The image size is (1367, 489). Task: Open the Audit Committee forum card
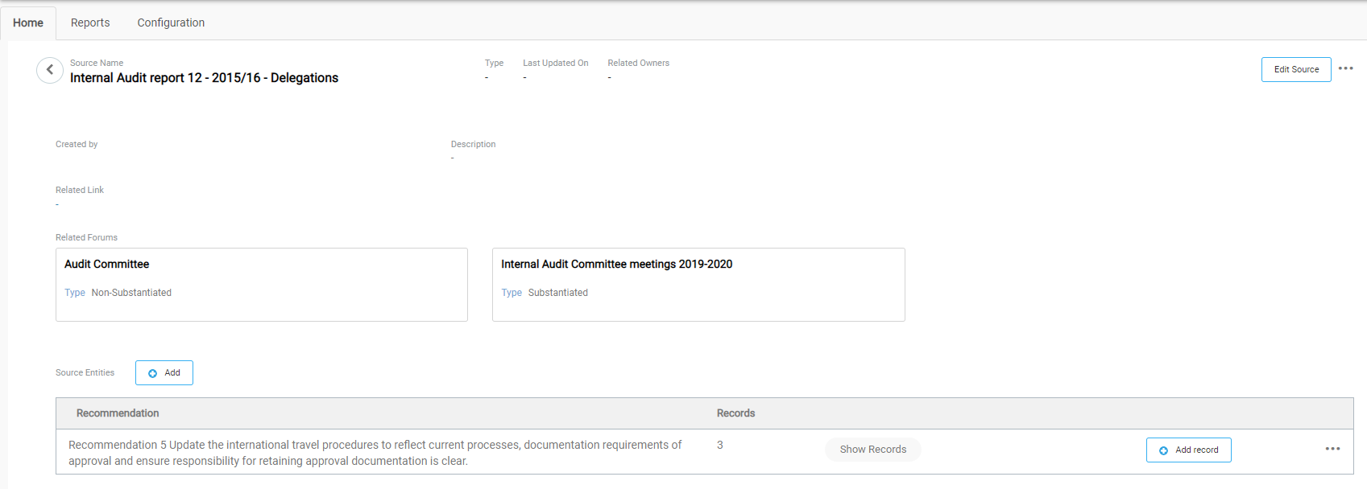point(262,285)
